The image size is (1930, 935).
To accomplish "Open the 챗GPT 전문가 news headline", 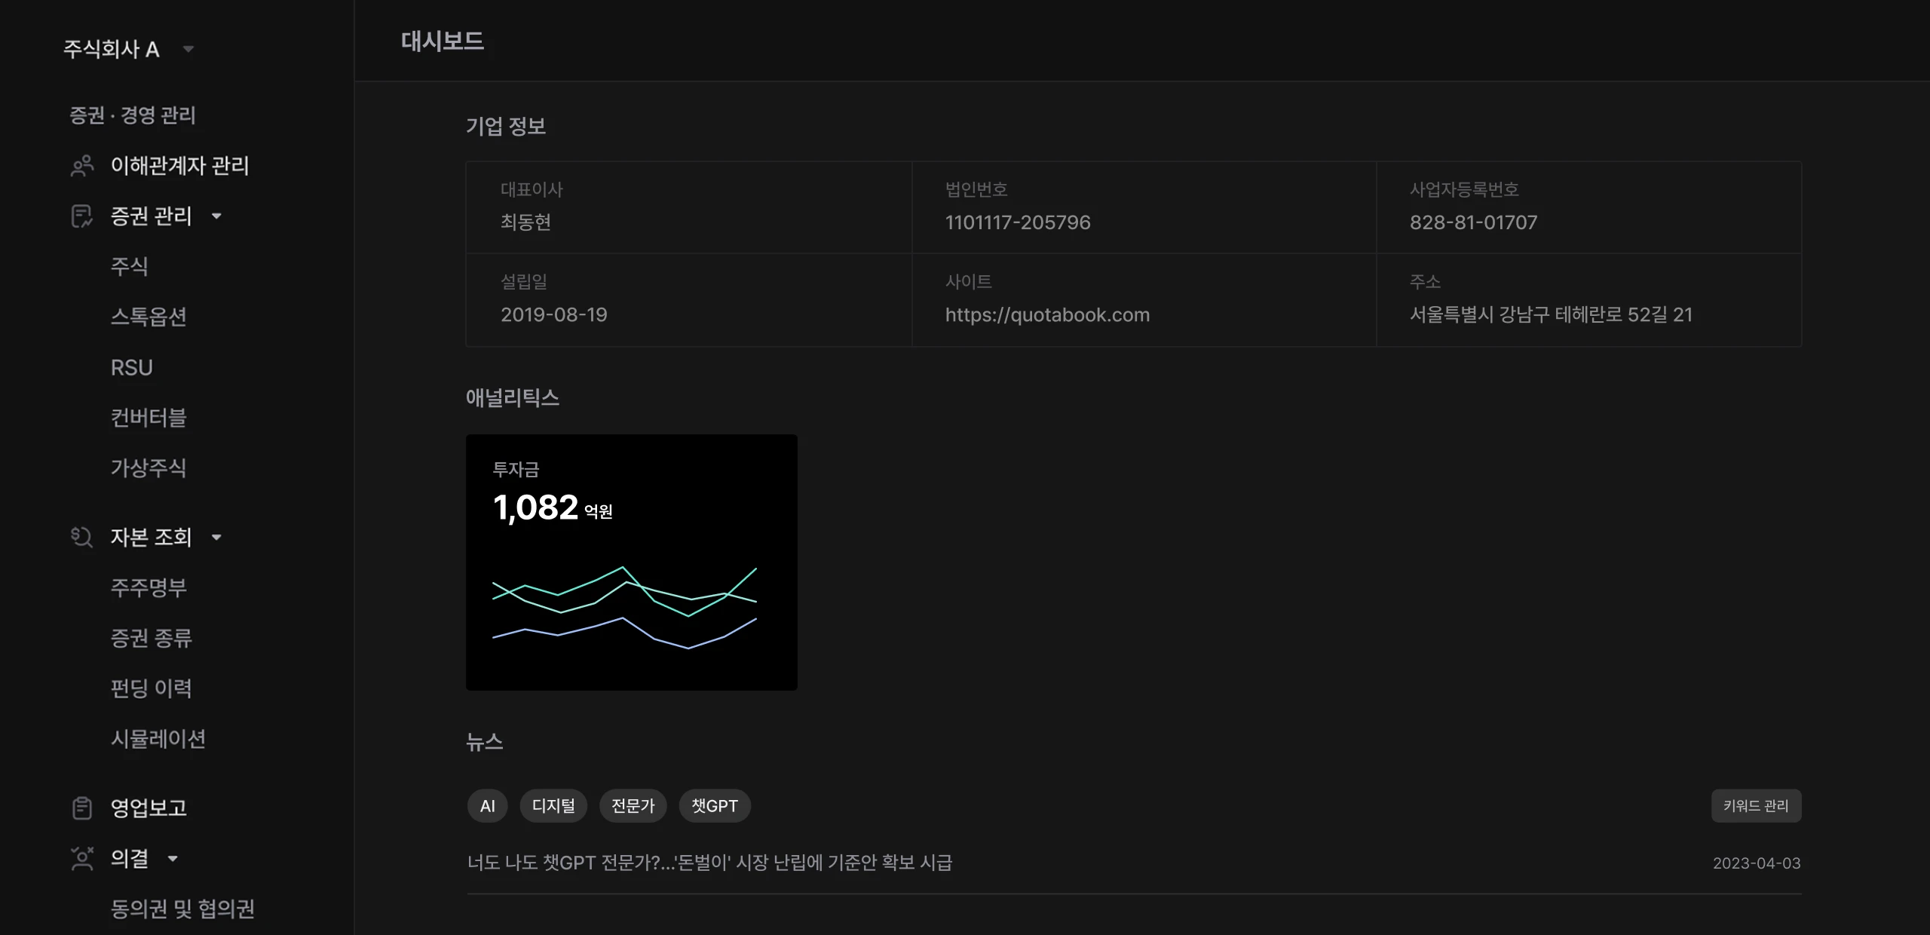I will click(x=710, y=863).
